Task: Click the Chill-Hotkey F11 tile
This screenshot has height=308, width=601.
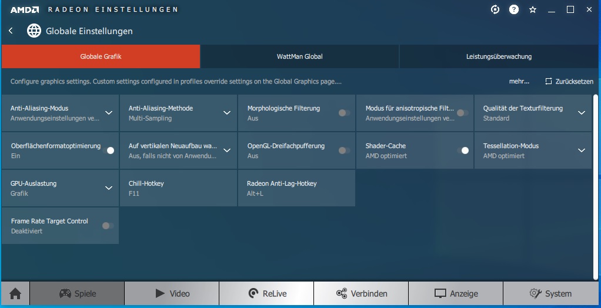Action: (x=178, y=188)
